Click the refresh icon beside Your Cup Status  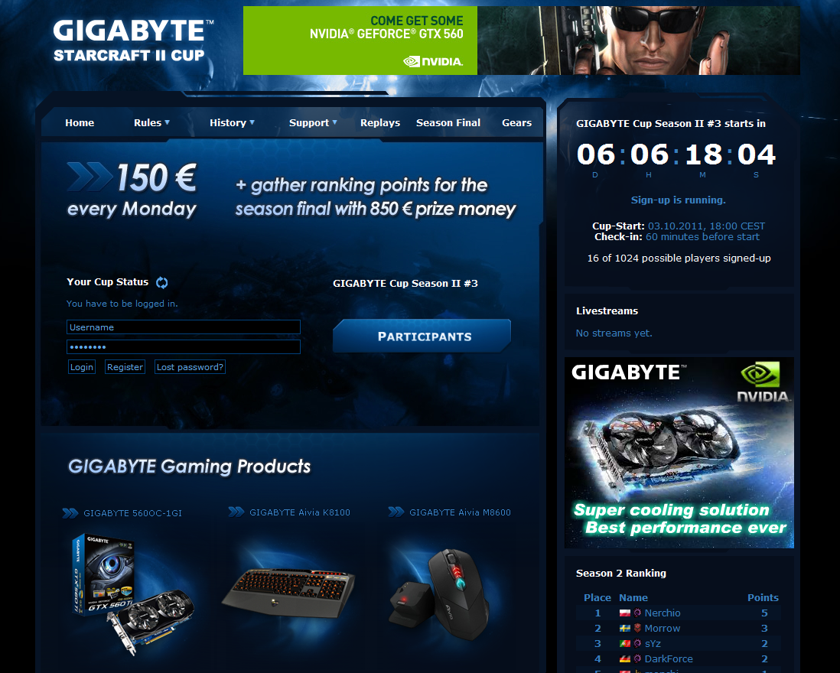(162, 283)
